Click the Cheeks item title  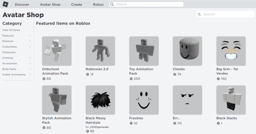click(179, 69)
